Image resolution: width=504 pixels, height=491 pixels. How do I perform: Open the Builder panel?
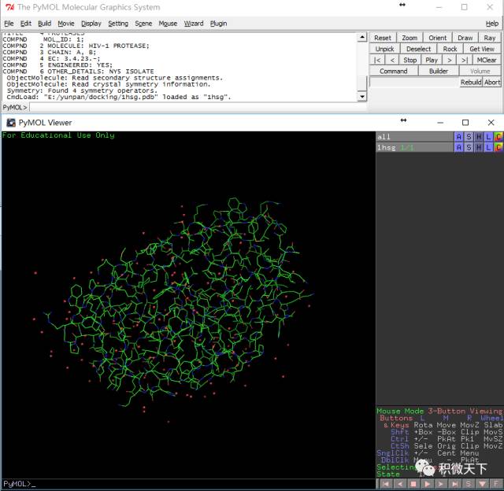[439, 71]
